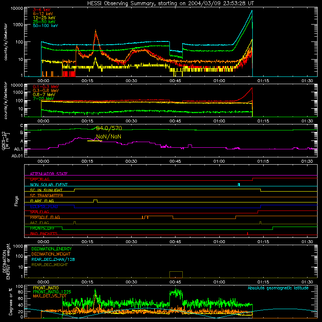Click the FRONTS_OFF flag label
This screenshot has width=322, height=322.
pos(42,228)
